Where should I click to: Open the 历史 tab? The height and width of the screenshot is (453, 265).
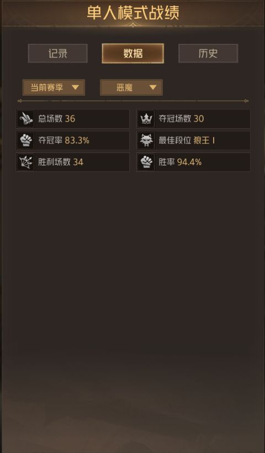208,54
